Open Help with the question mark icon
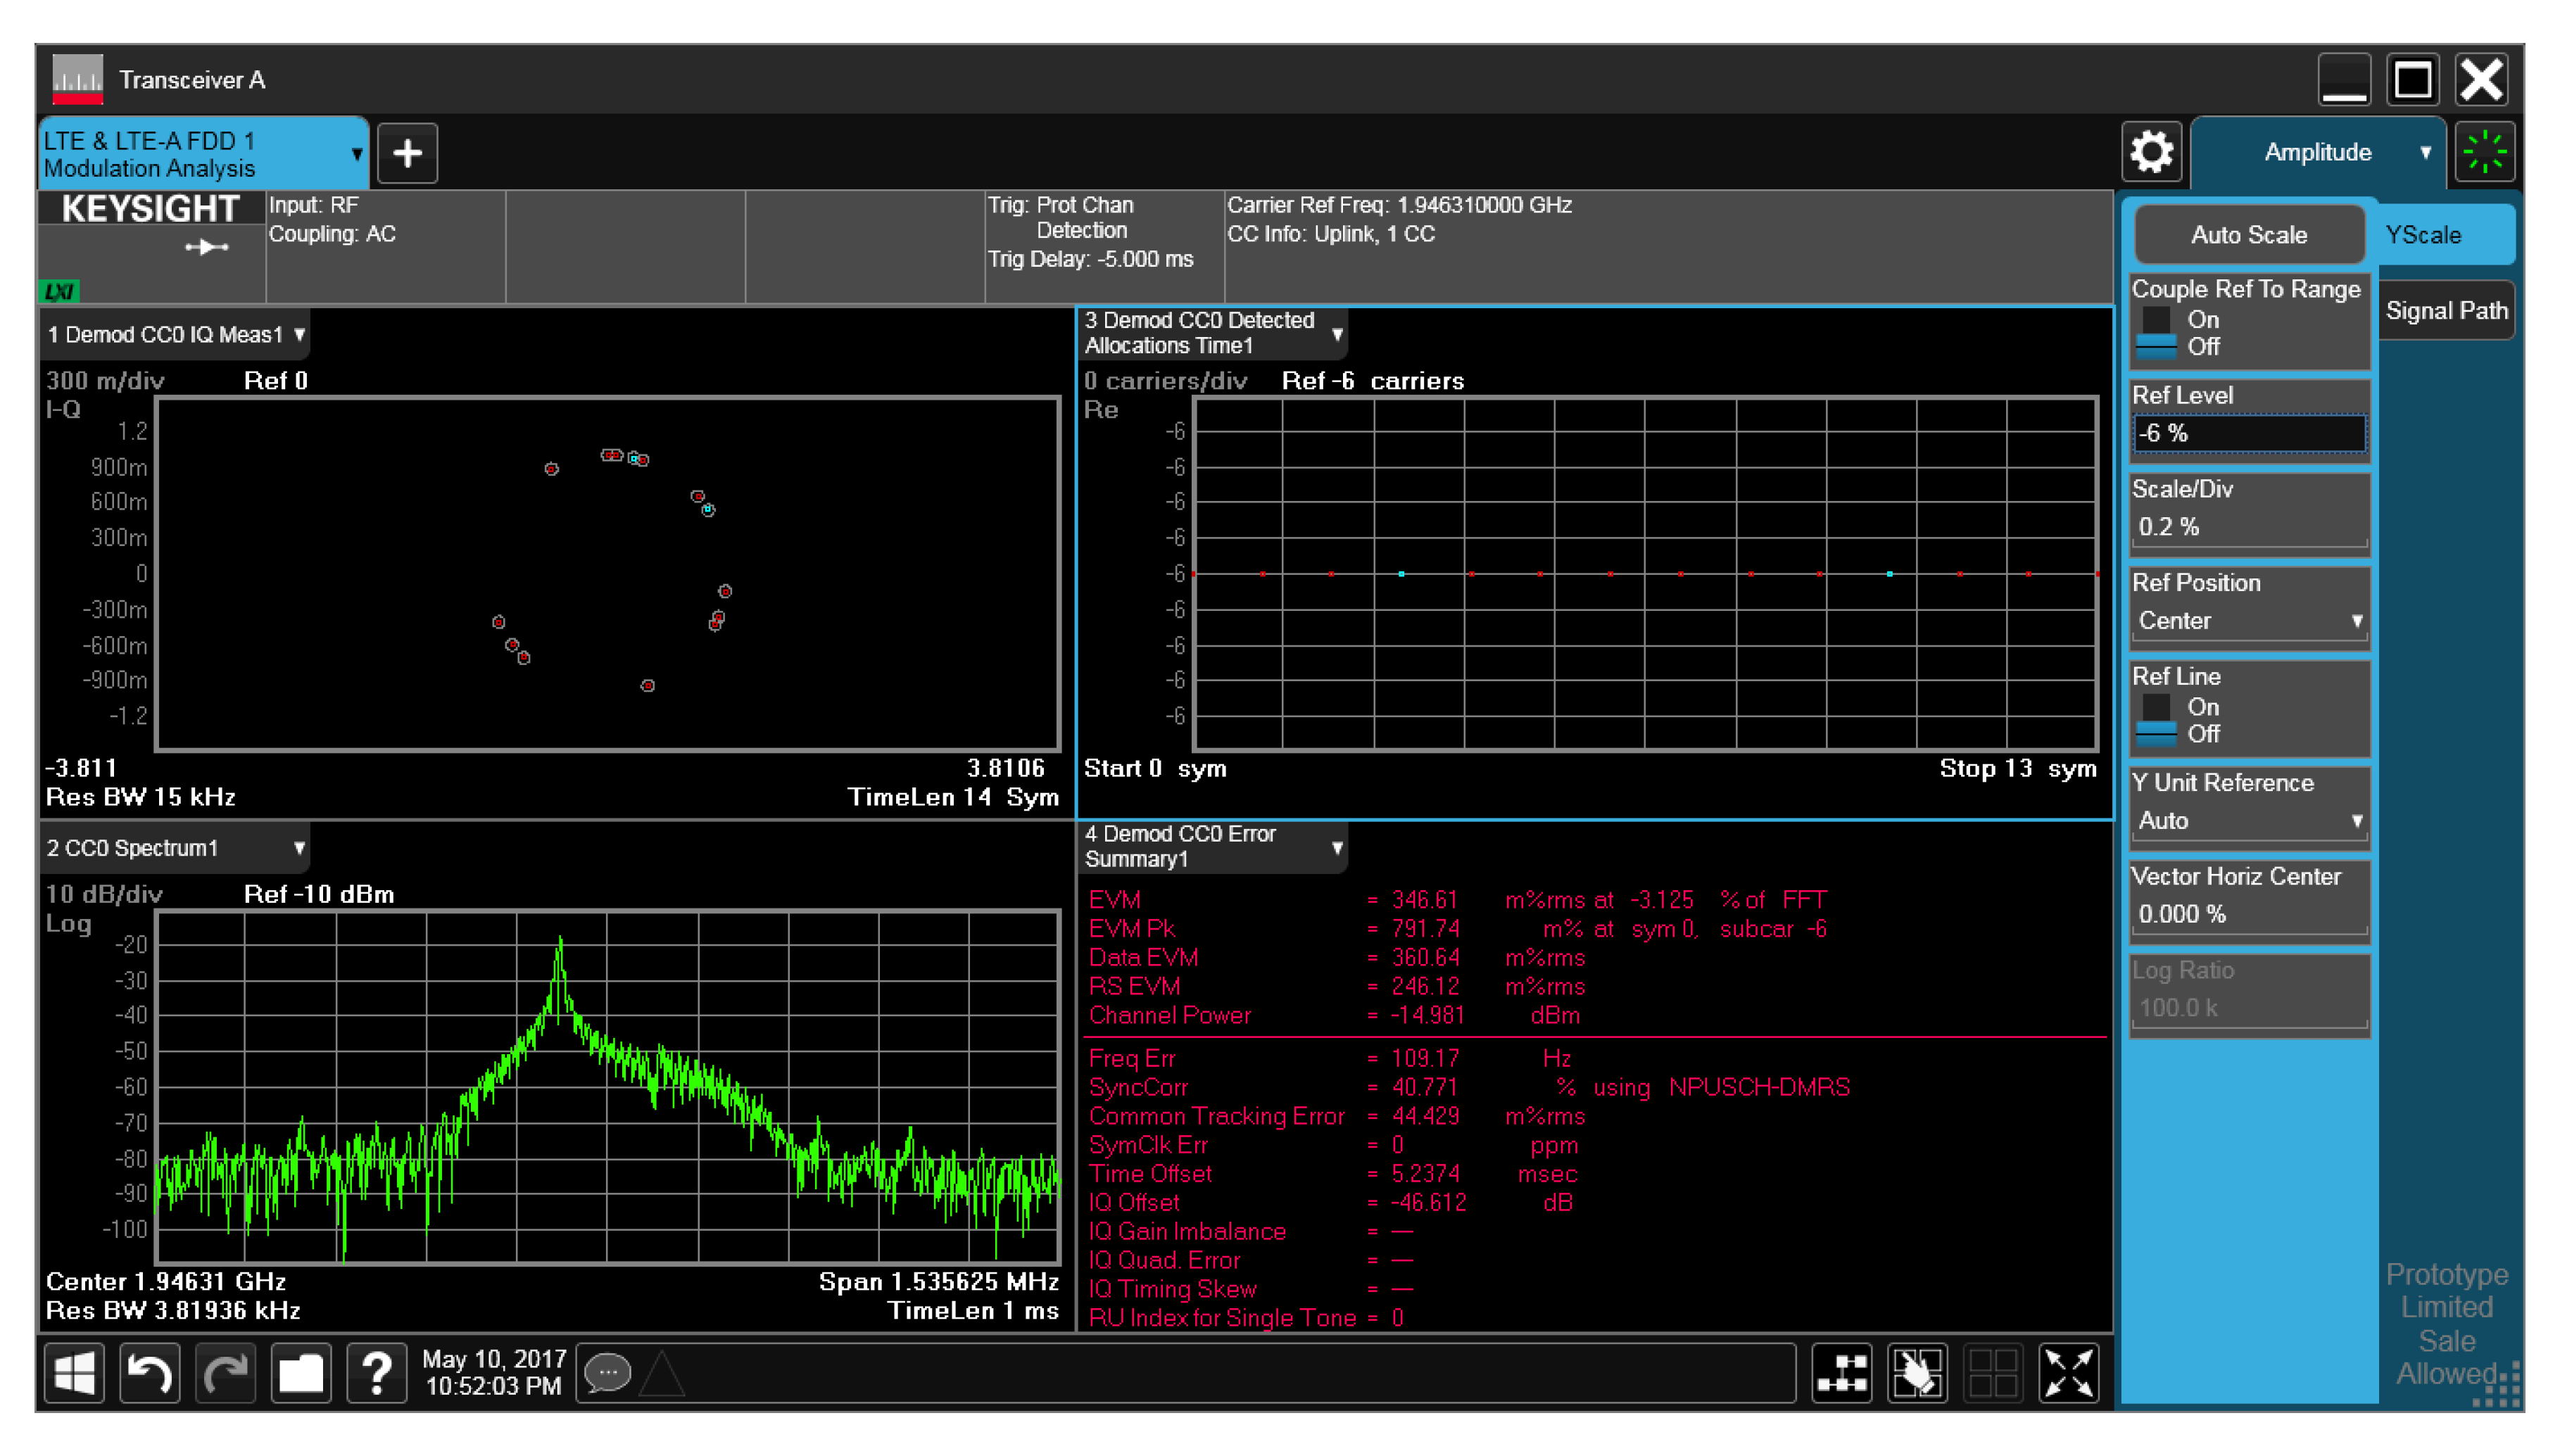Screen dimensions: 2560x1456 (x=377, y=1373)
